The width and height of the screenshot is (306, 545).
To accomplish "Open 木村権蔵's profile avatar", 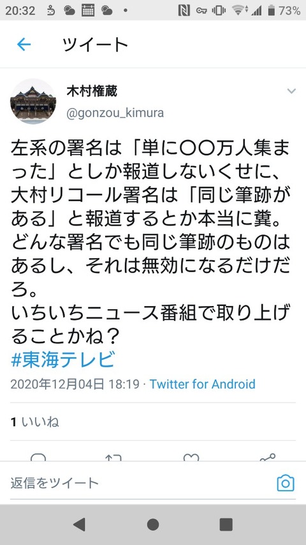I will (33, 101).
